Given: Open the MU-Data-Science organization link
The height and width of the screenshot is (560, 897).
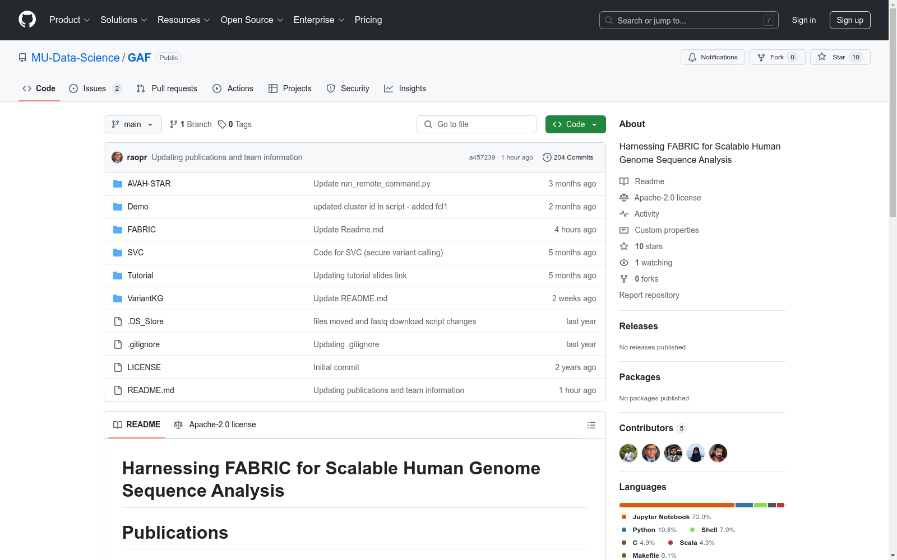Looking at the screenshot, I should 76,58.
